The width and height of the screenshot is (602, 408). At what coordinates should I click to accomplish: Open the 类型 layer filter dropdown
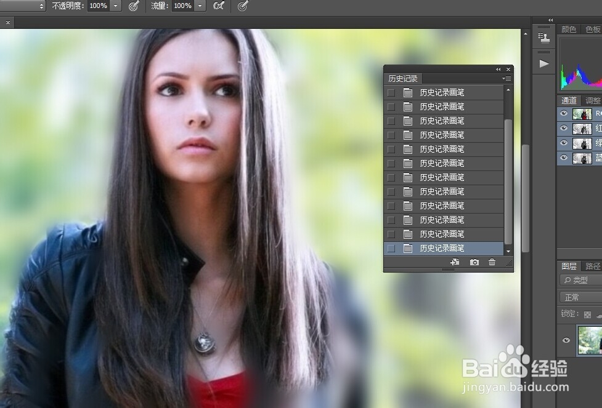click(580, 281)
